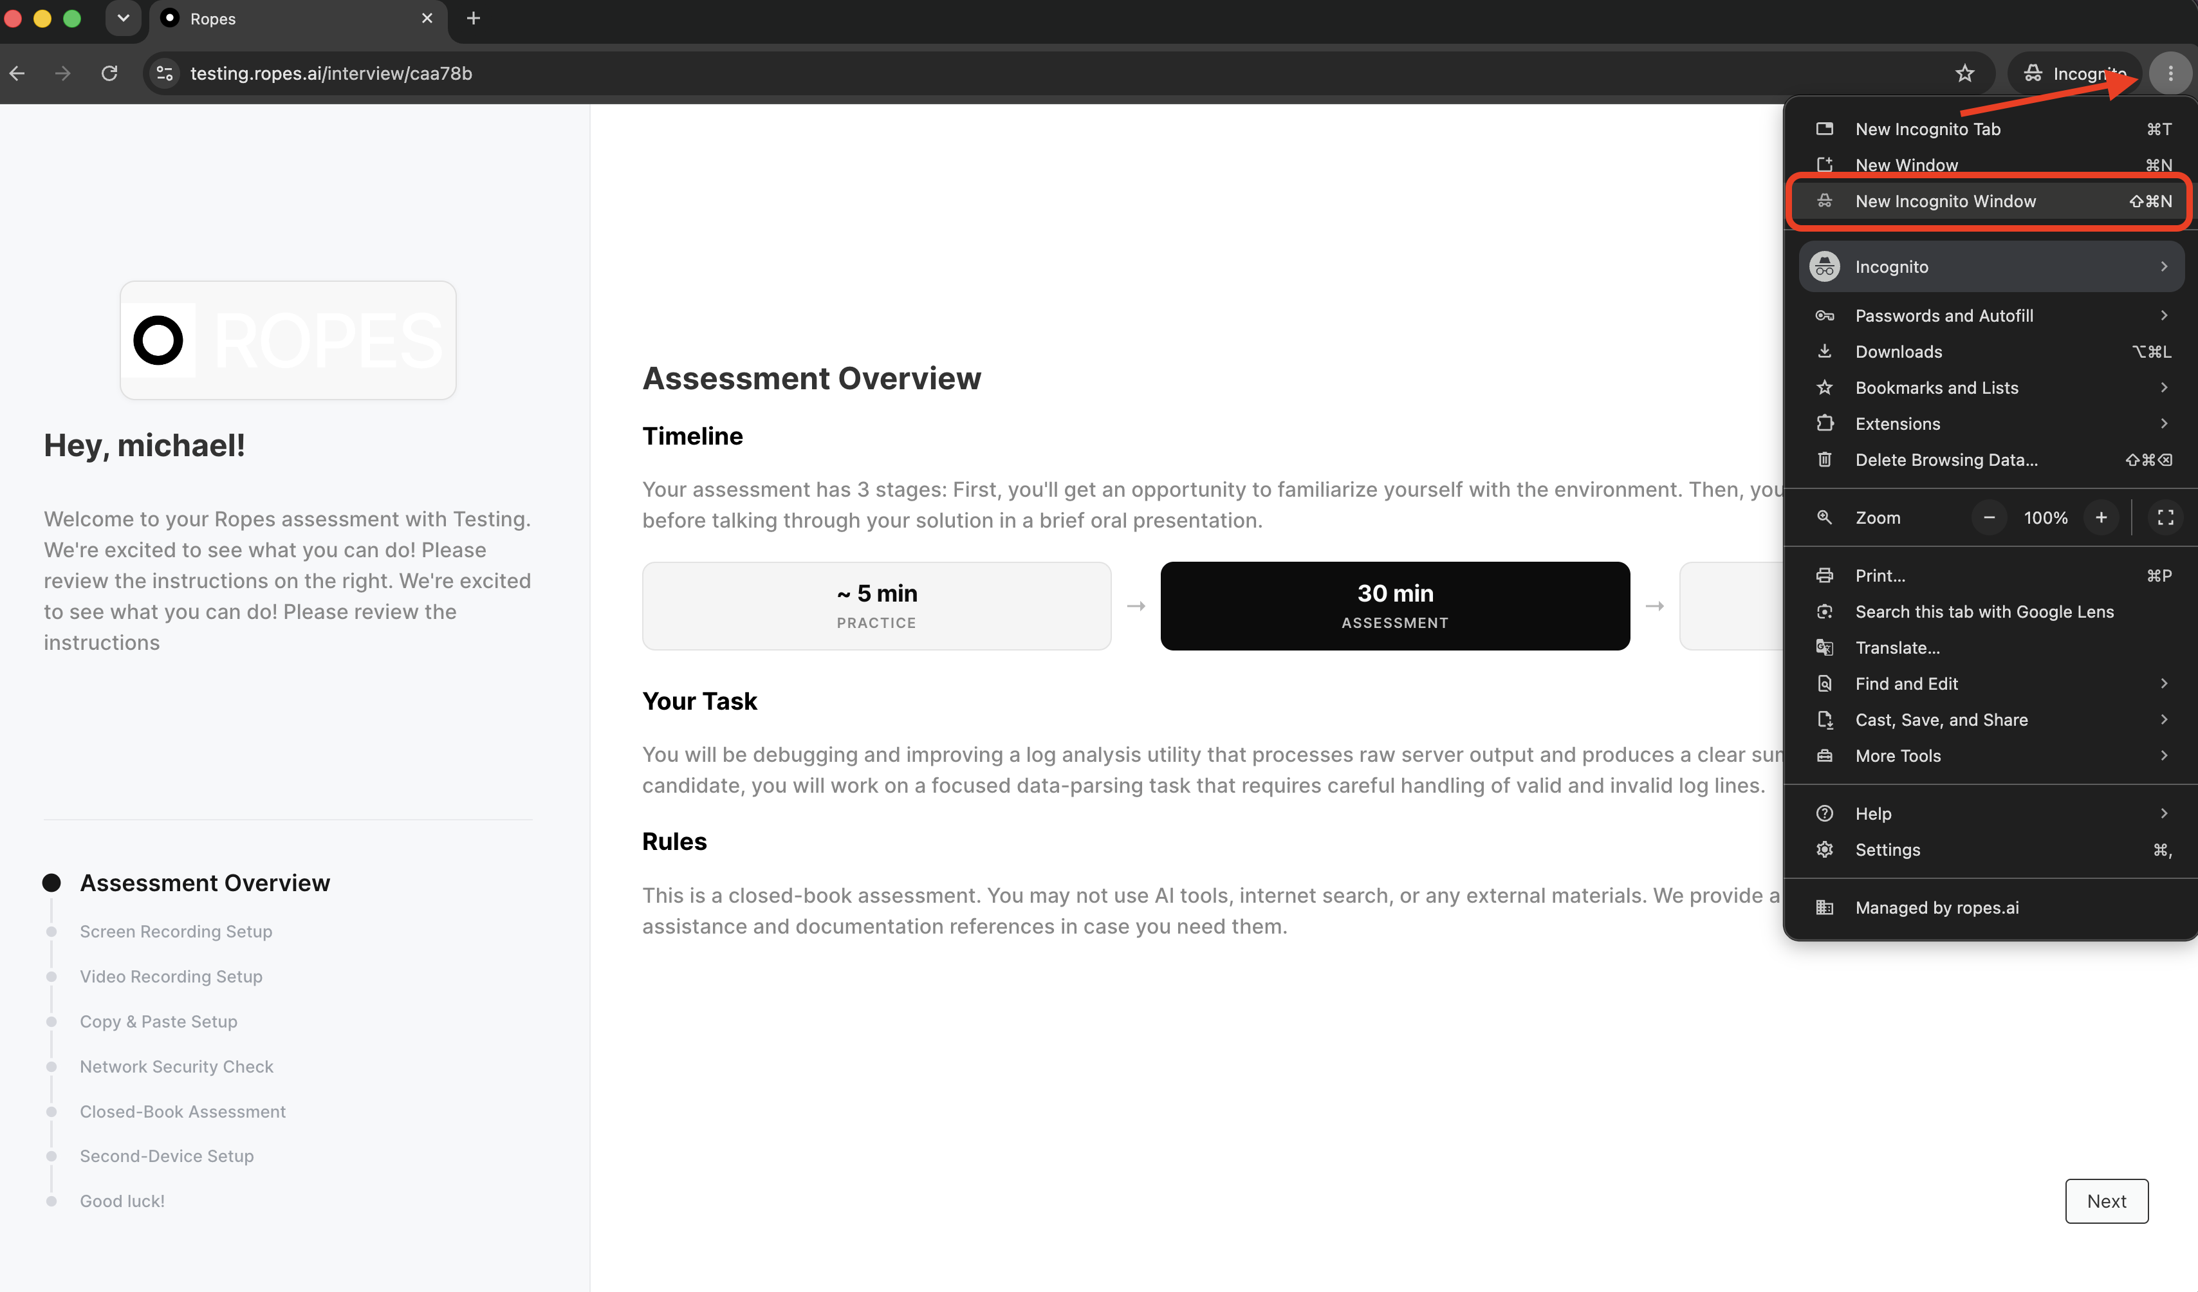The height and width of the screenshot is (1292, 2198).
Task: Open Print from the menu
Action: click(1992, 576)
